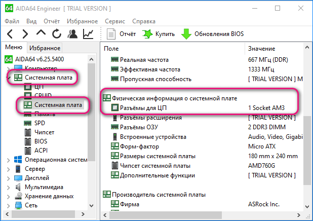Click the Сервер tower icon

click(x=18, y=169)
